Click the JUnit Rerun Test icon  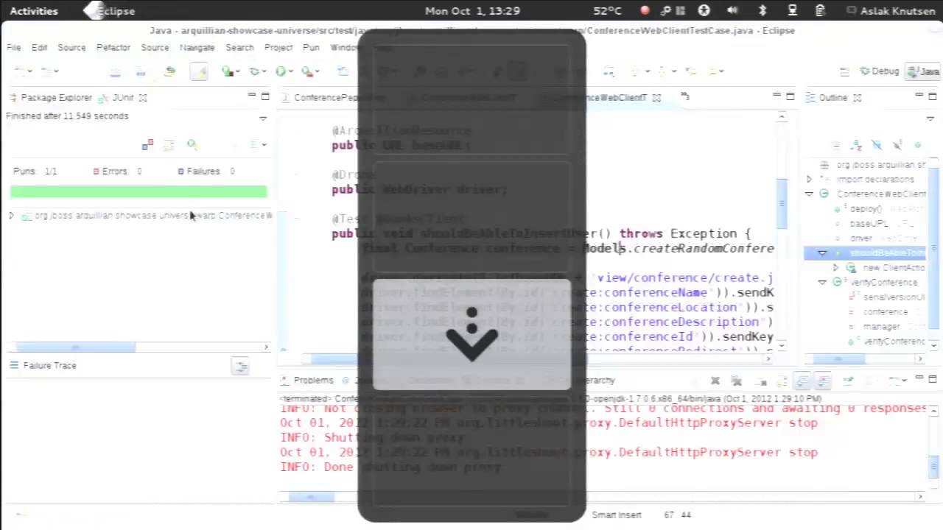coord(192,145)
